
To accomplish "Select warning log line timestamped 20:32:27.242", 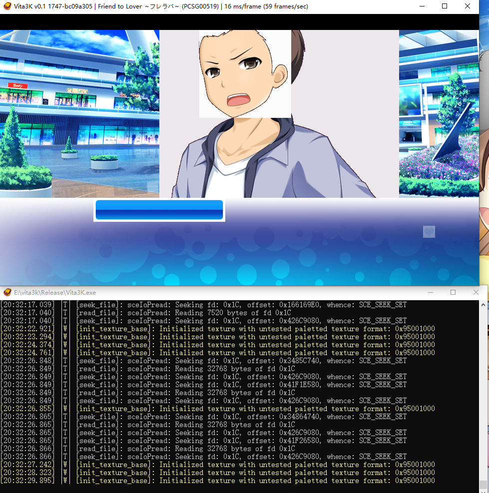I will [x=218, y=465].
